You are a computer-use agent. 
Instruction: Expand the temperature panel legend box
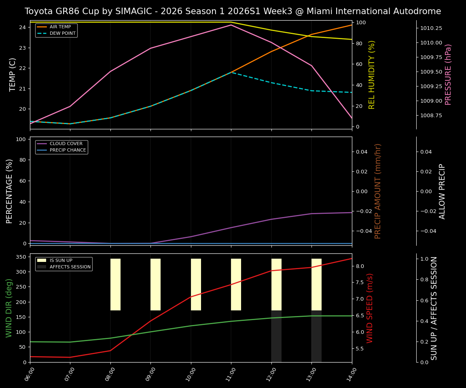(x=57, y=30)
